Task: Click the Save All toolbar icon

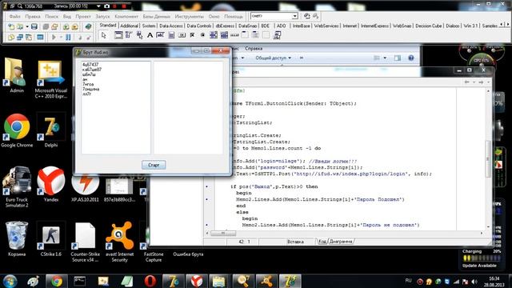Action: 46,26
